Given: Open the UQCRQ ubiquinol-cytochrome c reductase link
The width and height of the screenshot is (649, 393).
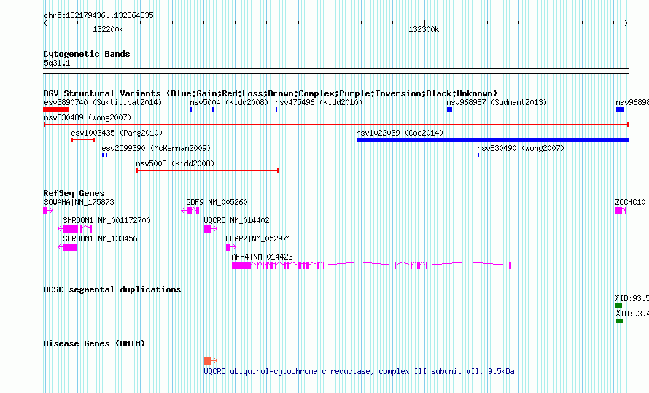Looking at the screenshot, I should (x=359, y=371).
